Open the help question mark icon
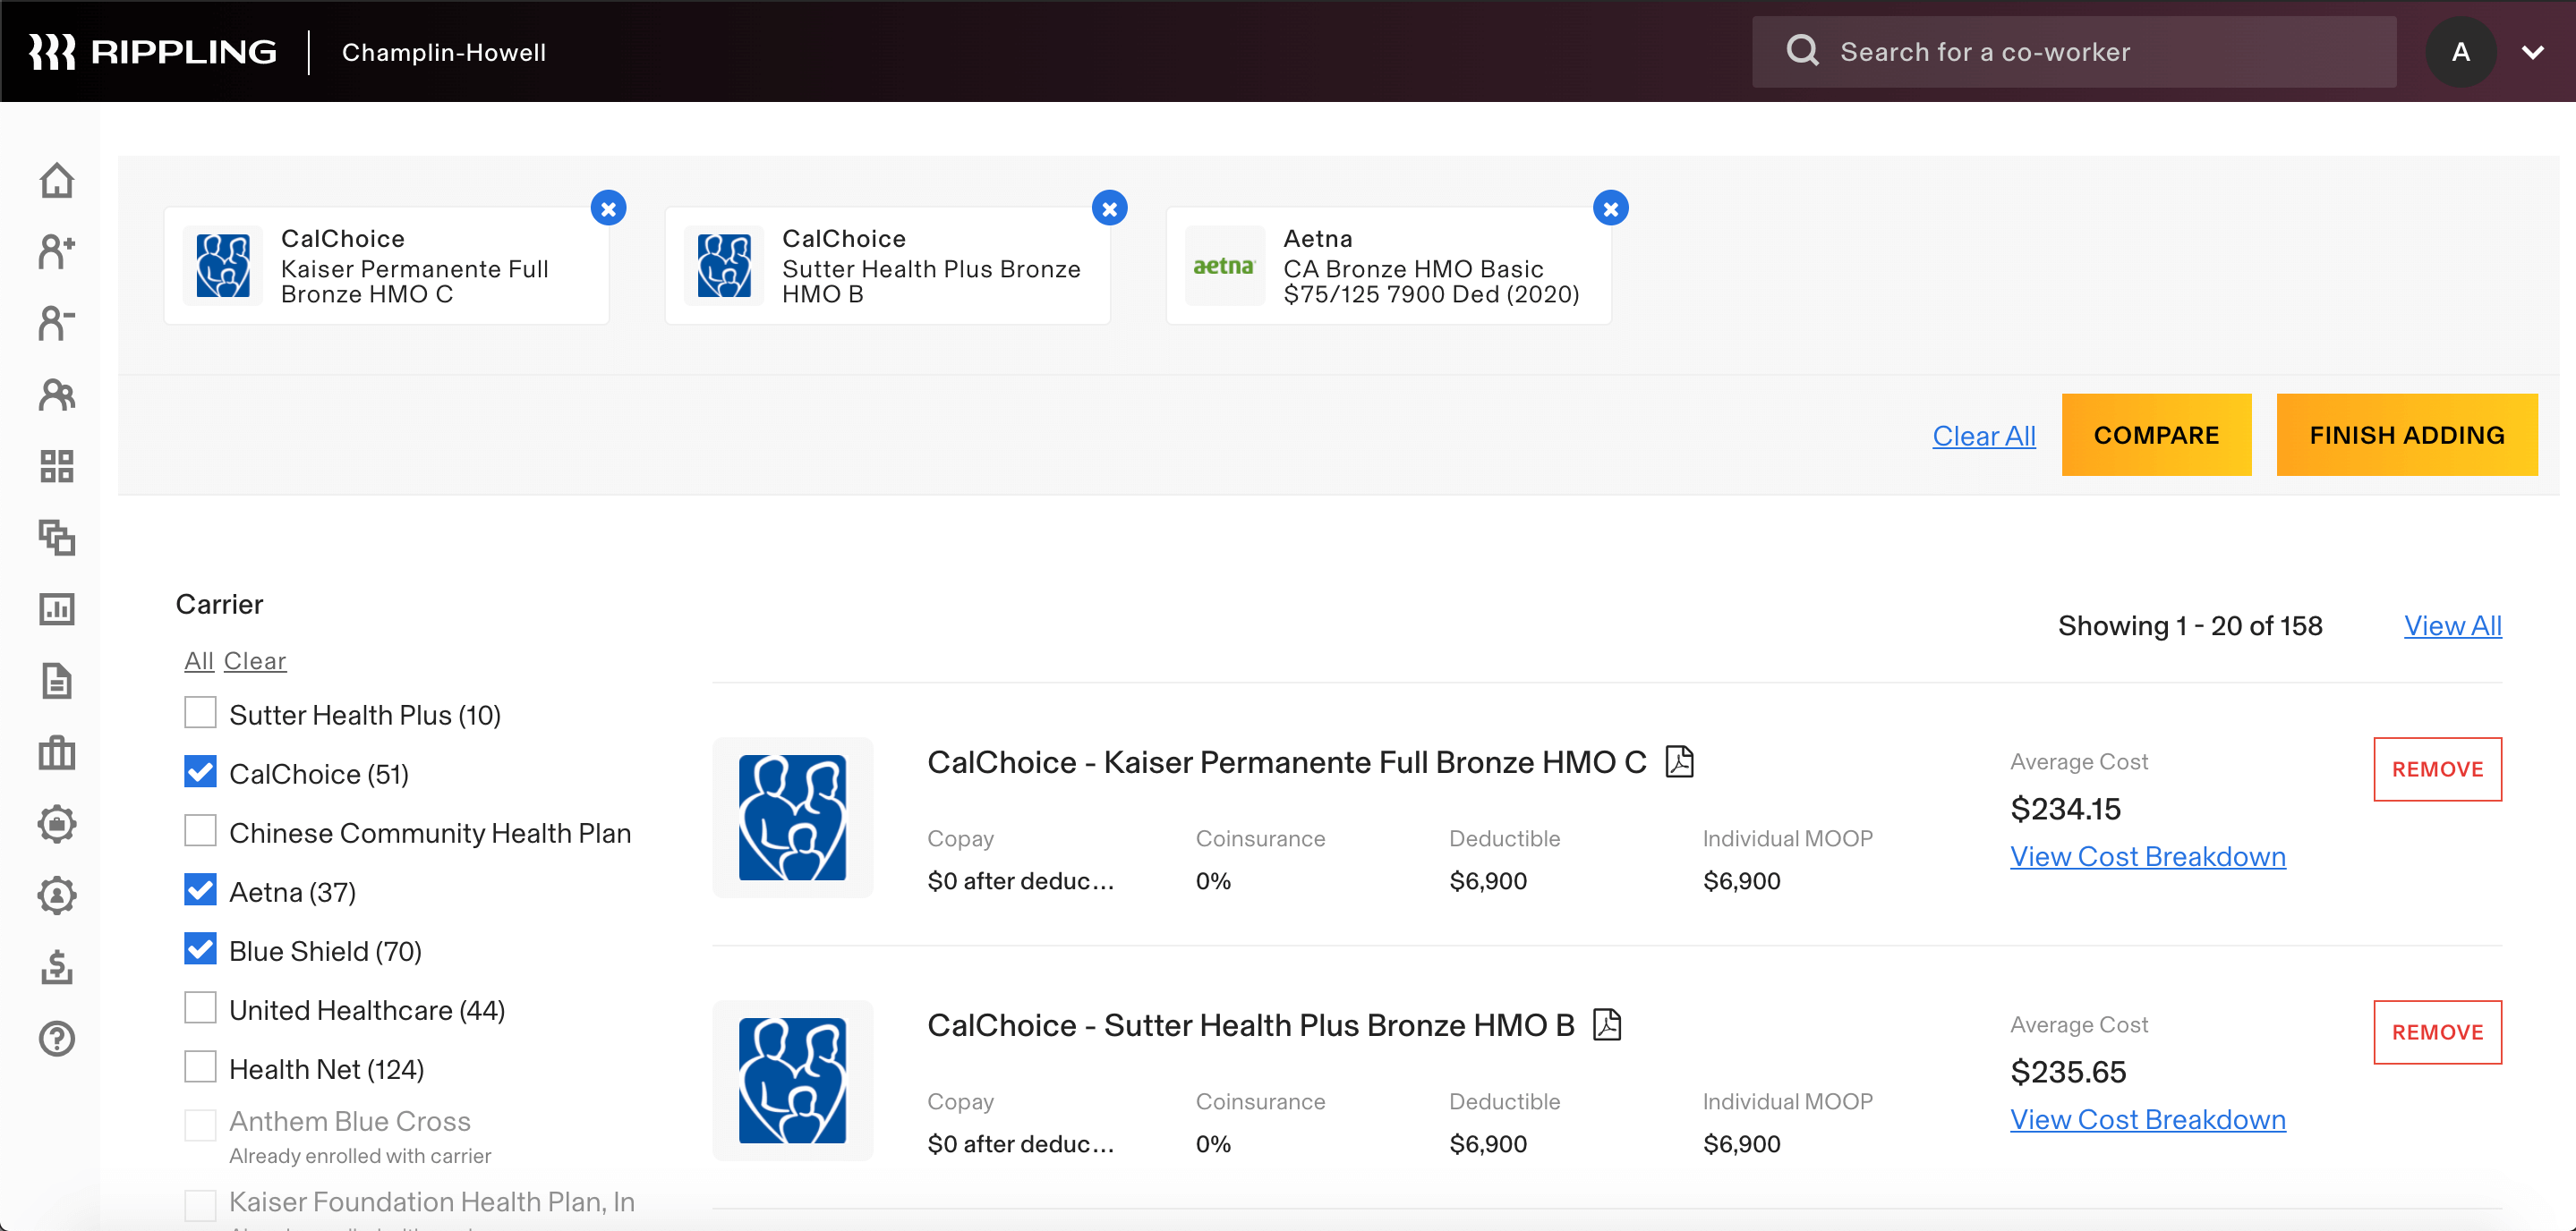 [57, 1038]
